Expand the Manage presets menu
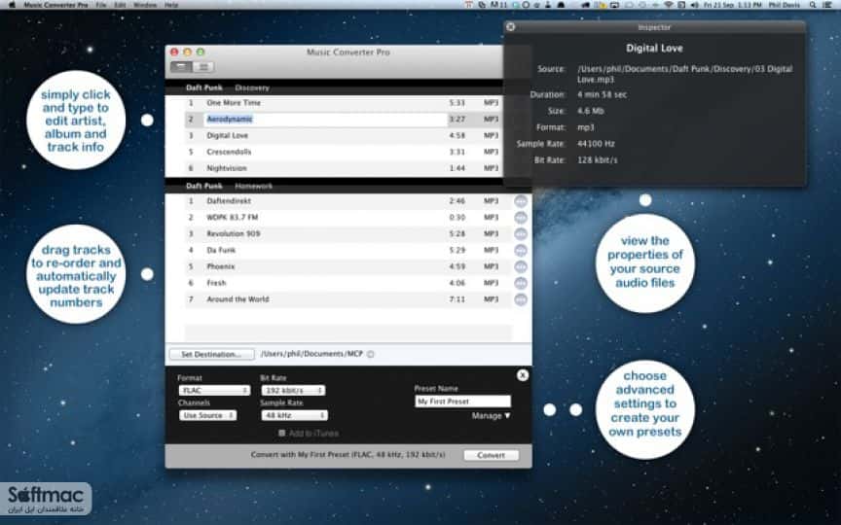 point(491,416)
